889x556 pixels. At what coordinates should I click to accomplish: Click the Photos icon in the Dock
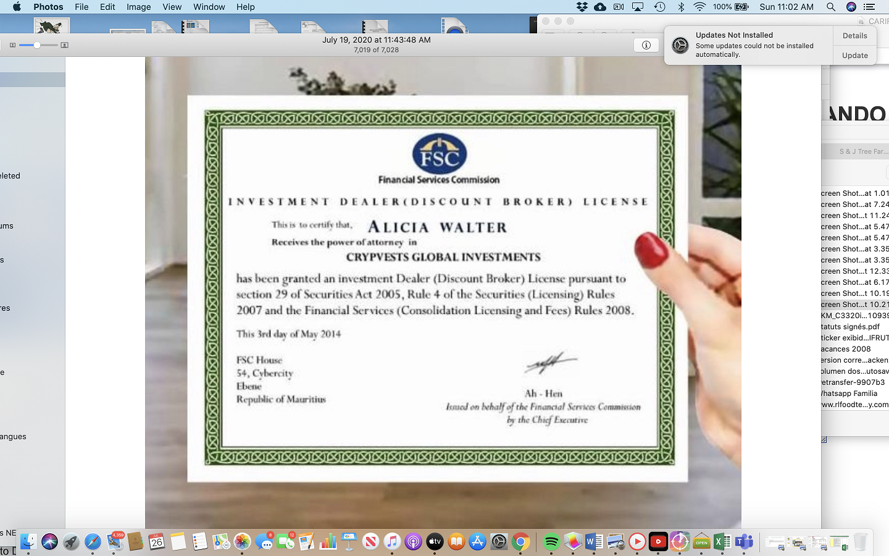pyautogui.click(x=243, y=542)
